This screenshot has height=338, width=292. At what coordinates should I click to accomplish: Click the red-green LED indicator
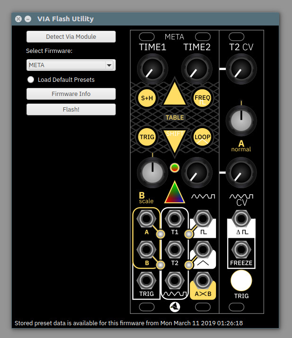174,167
